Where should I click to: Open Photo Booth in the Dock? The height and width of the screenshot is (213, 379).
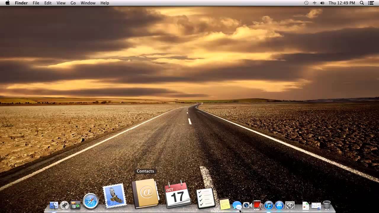[258, 205]
